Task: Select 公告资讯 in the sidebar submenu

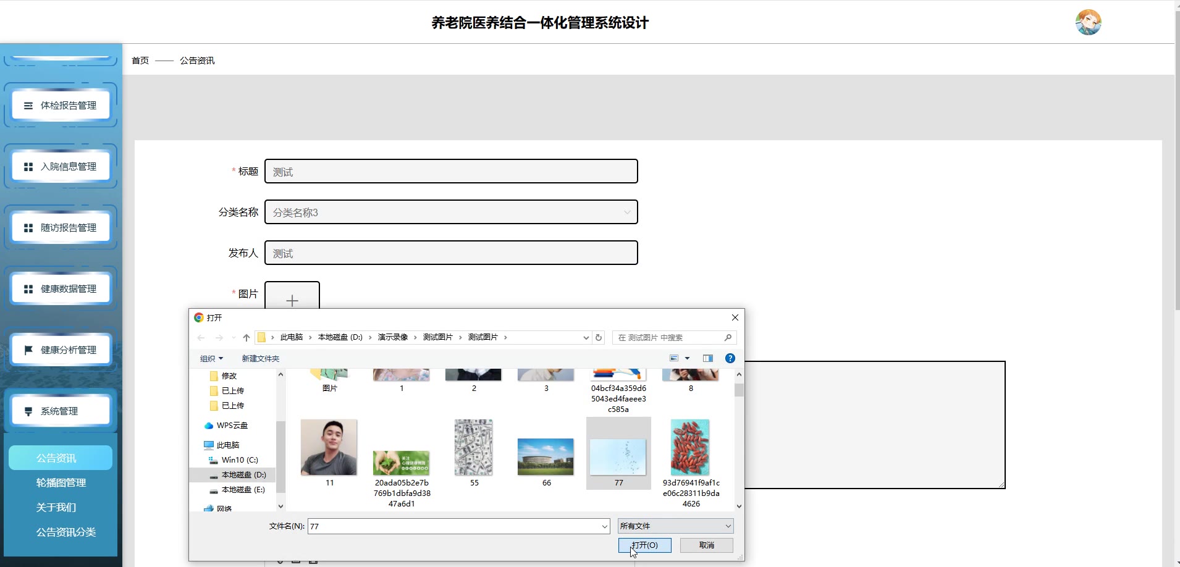Action: pyautogui.click(x=61, y=458)
